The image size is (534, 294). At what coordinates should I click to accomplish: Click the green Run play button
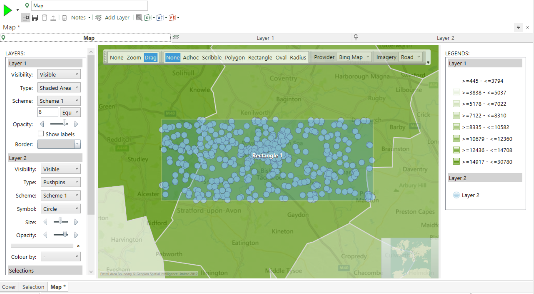[7, 10]
